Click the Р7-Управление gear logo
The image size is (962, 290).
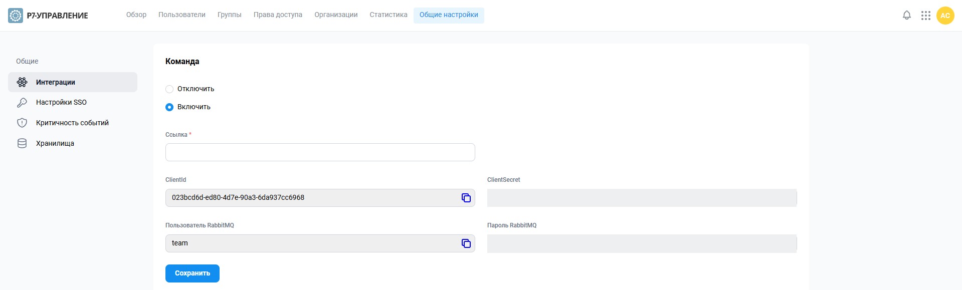pyautogui.click(x=16, y=16)
